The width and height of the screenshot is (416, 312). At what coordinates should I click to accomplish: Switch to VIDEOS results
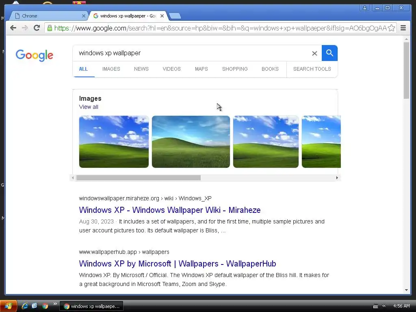point(171,69)
